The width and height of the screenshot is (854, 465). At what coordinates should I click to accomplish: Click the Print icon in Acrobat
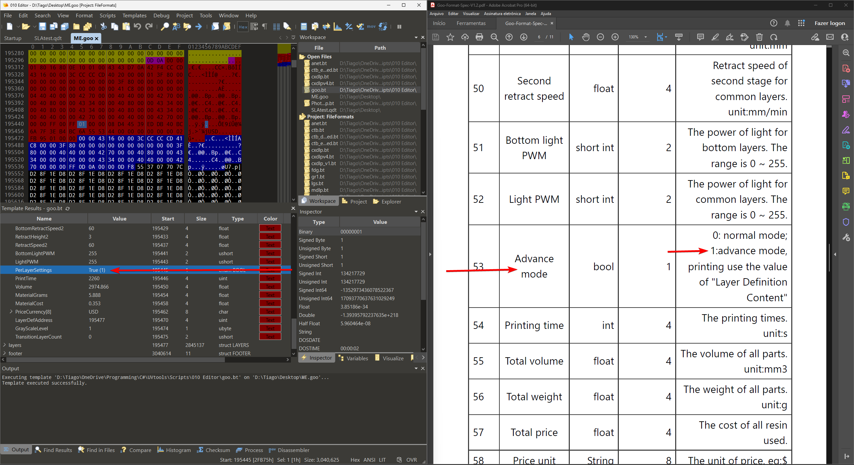(479, 37)
